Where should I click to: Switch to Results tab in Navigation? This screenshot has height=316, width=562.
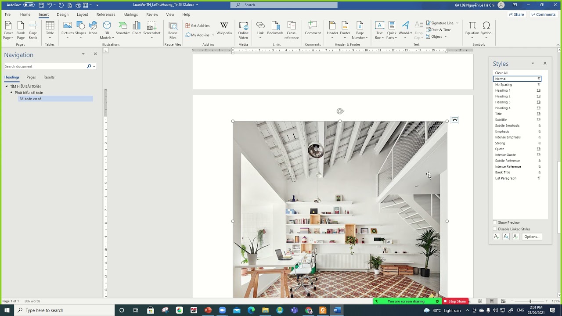pyautogui.click(x=49, y=77)
